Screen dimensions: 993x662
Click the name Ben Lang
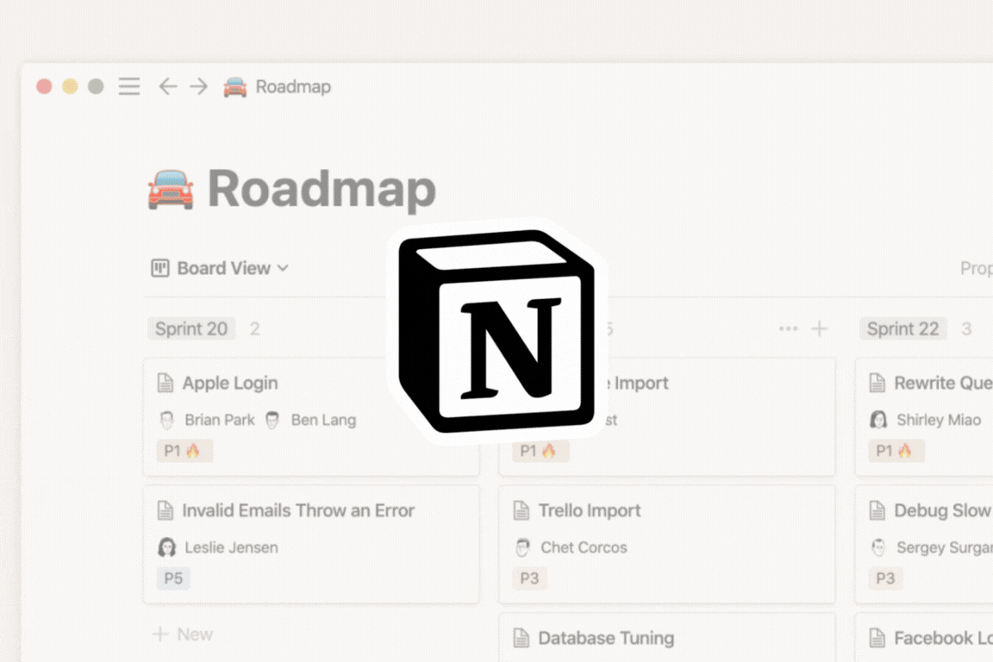click(323, 420)
